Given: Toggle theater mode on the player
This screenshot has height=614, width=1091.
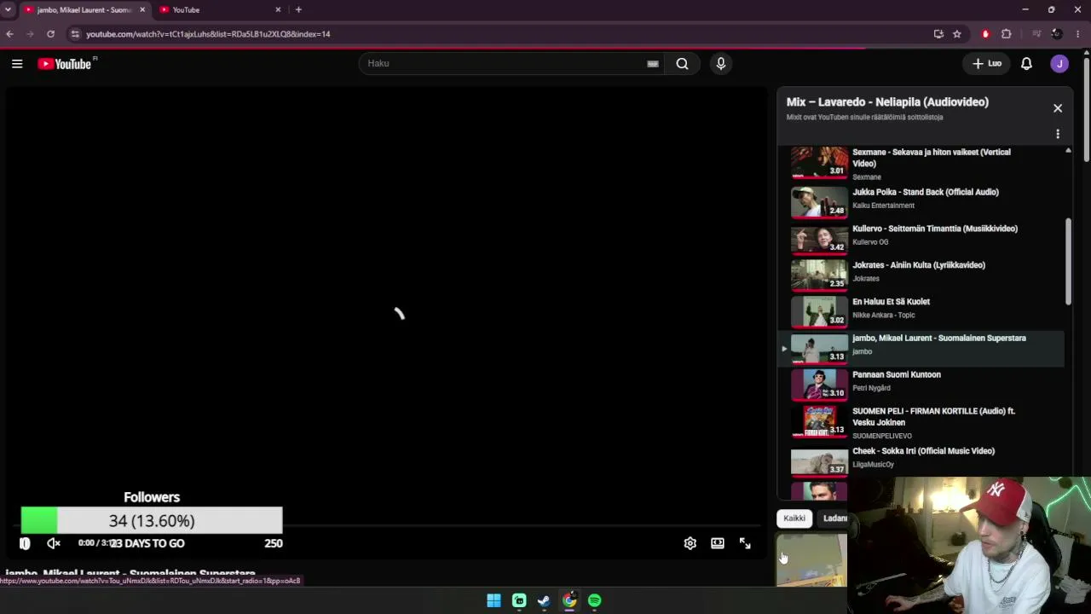Looking at the screenshot, I should point(718,543).
